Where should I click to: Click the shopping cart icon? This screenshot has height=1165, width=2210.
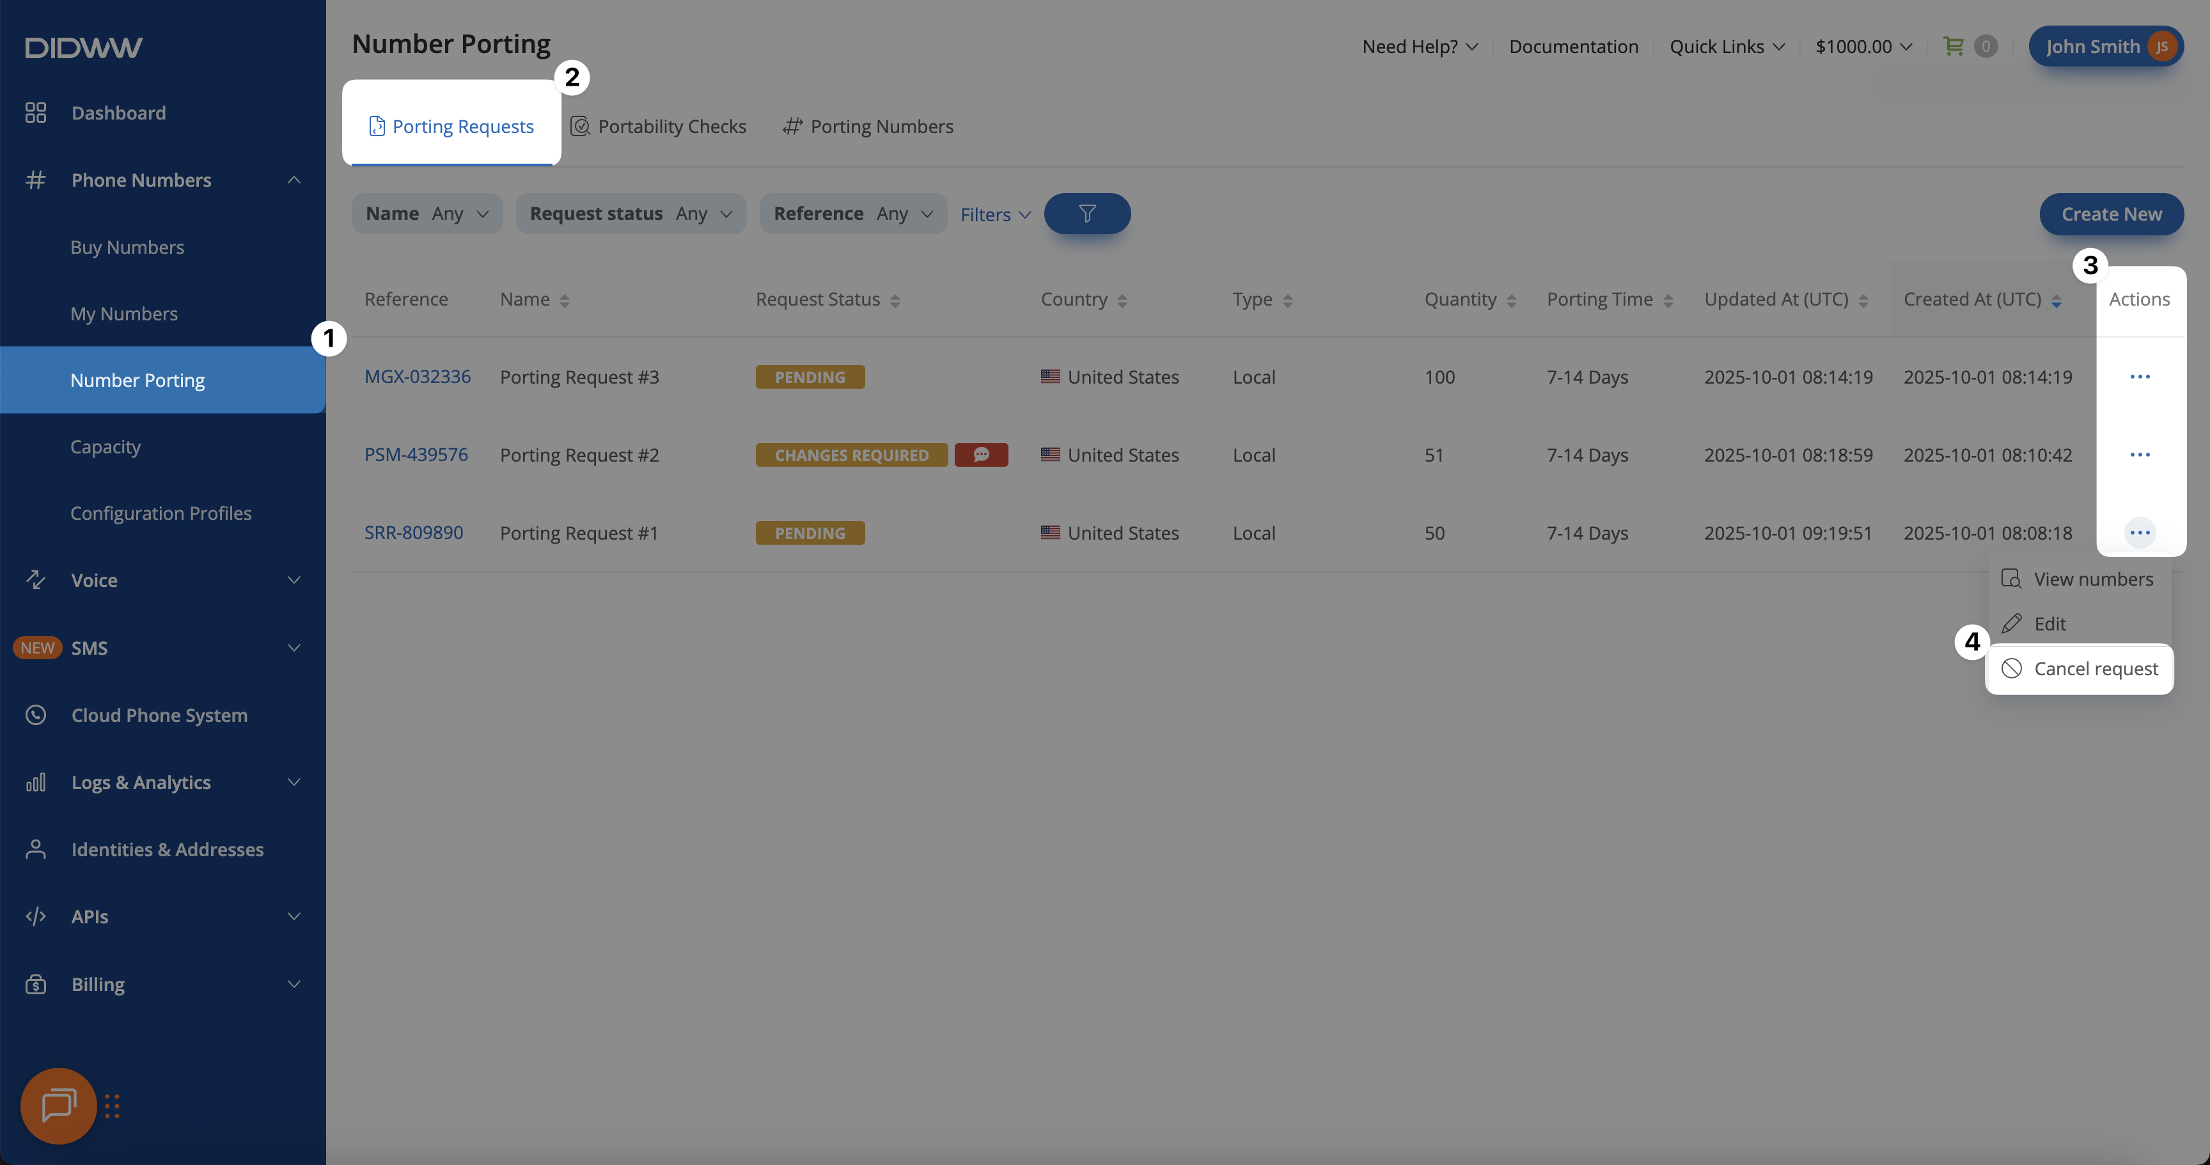click(x=1954, y=46)
